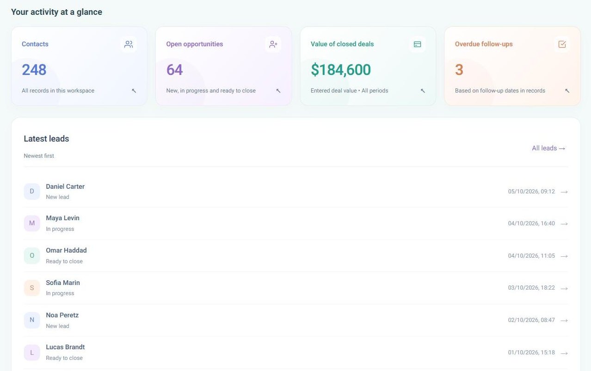Click Ready to close status under Omar Haddad

pyautogui.click(x=64, y=261)
